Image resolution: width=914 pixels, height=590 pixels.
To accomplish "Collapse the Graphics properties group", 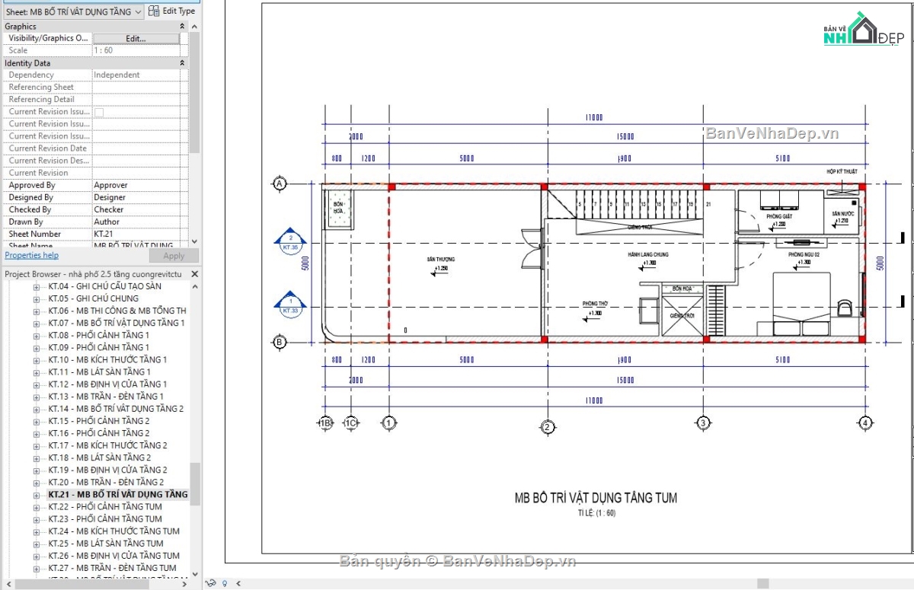I will click(182, 27).
